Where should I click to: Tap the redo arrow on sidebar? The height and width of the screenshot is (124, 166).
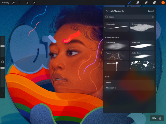(3, 95)
